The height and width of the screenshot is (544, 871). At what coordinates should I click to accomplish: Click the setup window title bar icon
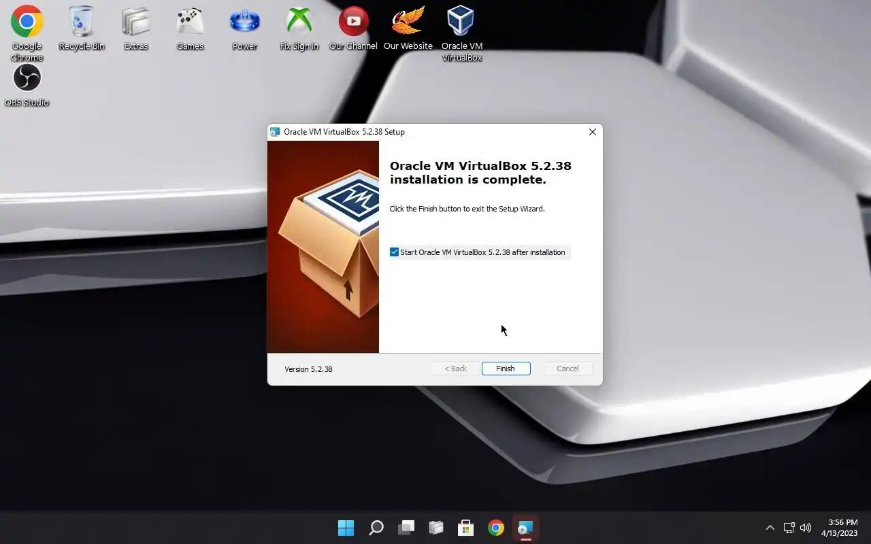point(275,132)
